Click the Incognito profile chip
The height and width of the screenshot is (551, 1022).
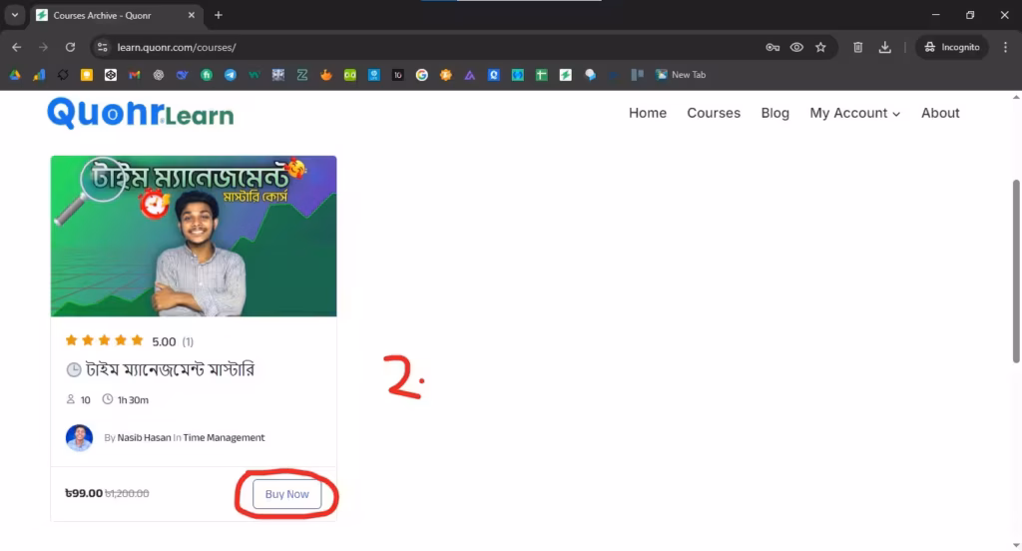[x=951, y=47]
